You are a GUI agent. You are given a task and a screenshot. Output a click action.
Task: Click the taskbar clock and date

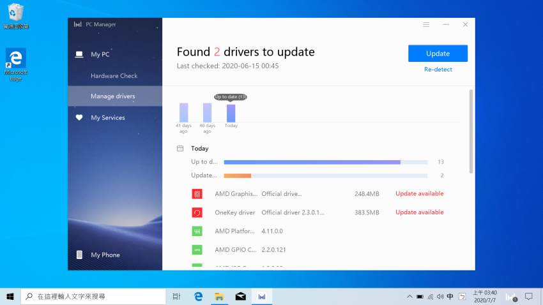coord(485,296)
